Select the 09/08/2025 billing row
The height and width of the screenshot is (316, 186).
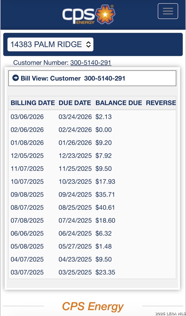(x=27, y=195)
